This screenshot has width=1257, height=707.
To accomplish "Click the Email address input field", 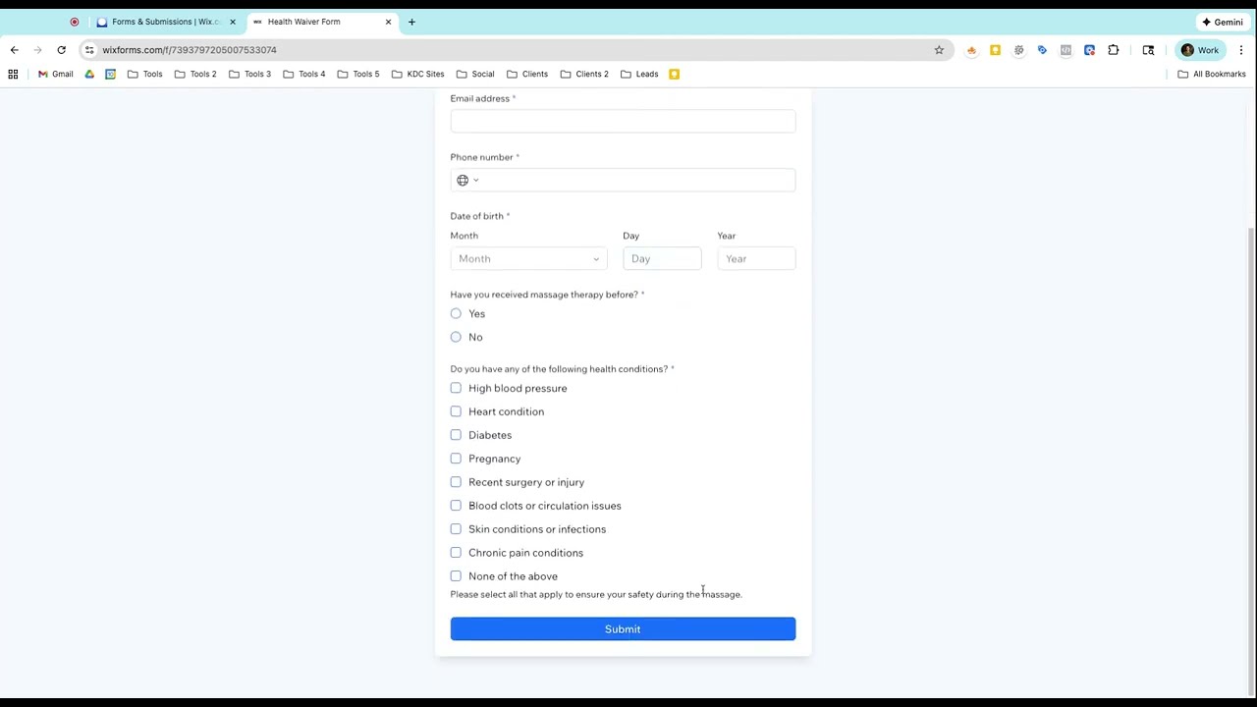I will click(623, 121).
